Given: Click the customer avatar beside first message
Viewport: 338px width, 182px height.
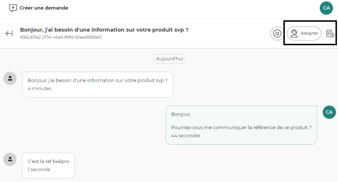Looking at the screenshot, I should [10, 78].
